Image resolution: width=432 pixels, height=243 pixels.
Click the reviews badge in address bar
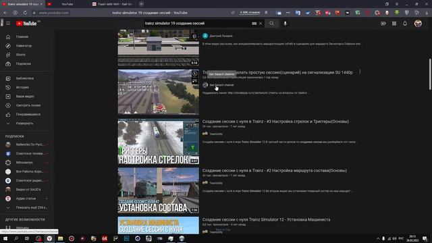250,12
